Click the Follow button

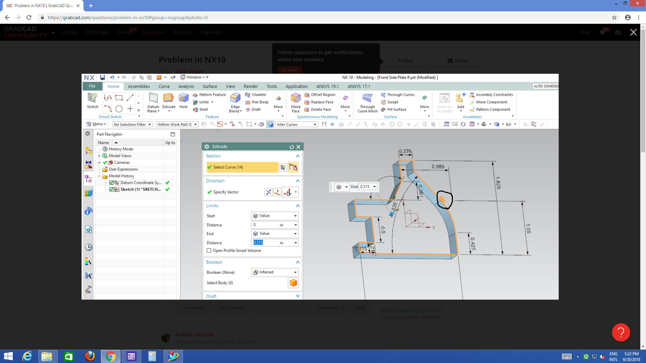pyautogui.click(x=405, y=61)
